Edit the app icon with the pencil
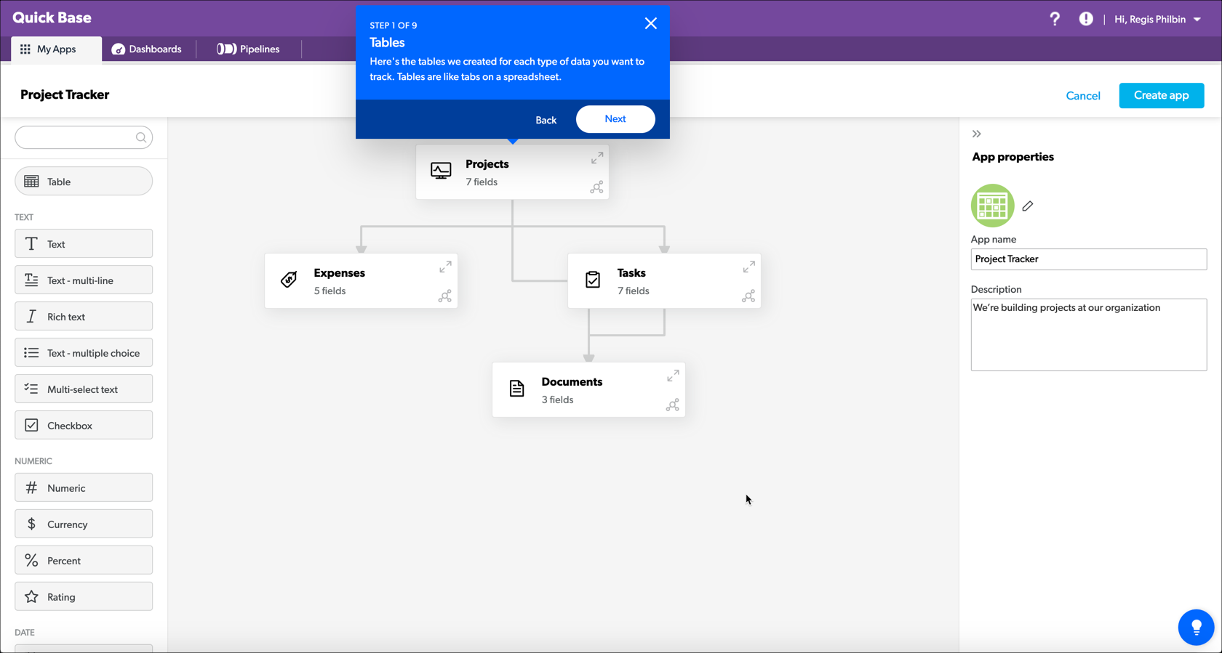Screen dimensions: 1222x653 [1027, 206]
